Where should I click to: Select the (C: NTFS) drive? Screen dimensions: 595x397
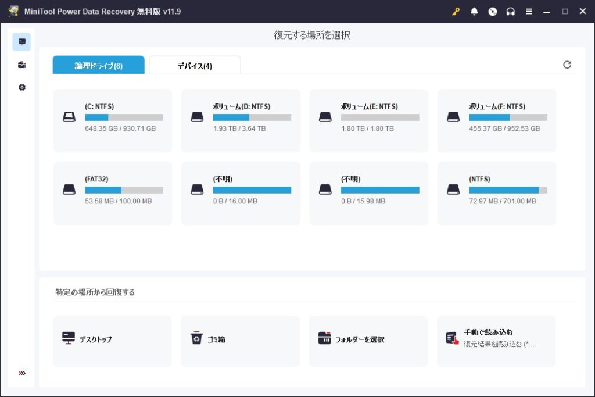113,120
